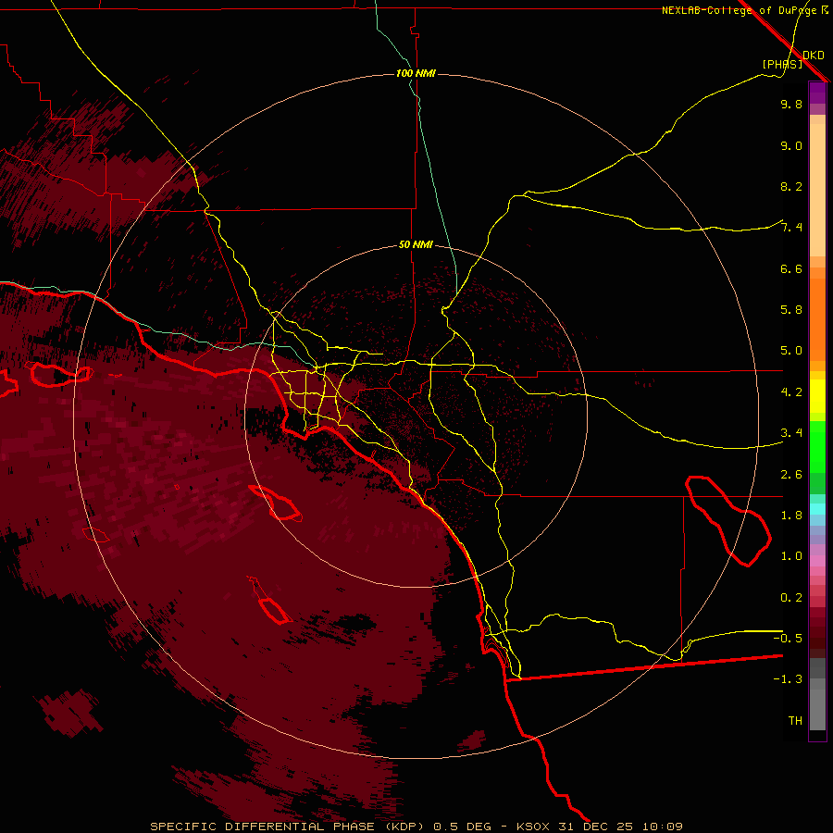Click the 1.0 scale value
Image resolution: width=833 pixels, height=833 pixels.
point(791,556)
